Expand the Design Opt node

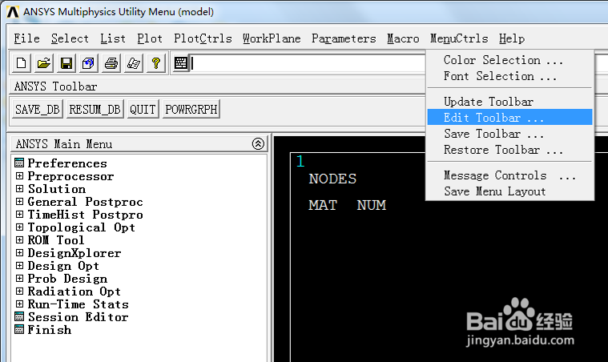point(19,265)
